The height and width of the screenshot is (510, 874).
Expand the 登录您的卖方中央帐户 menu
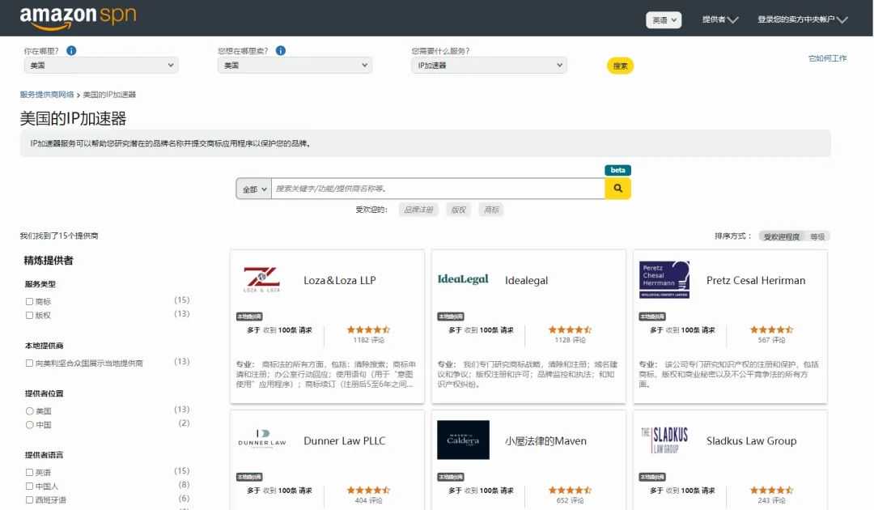pyautogui.click(x=803, y=20)
